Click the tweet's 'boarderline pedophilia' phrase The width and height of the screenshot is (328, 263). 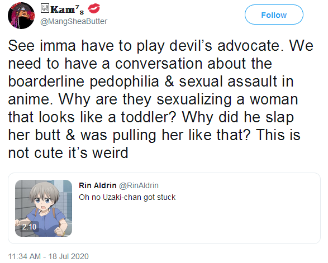click(83, 82)
